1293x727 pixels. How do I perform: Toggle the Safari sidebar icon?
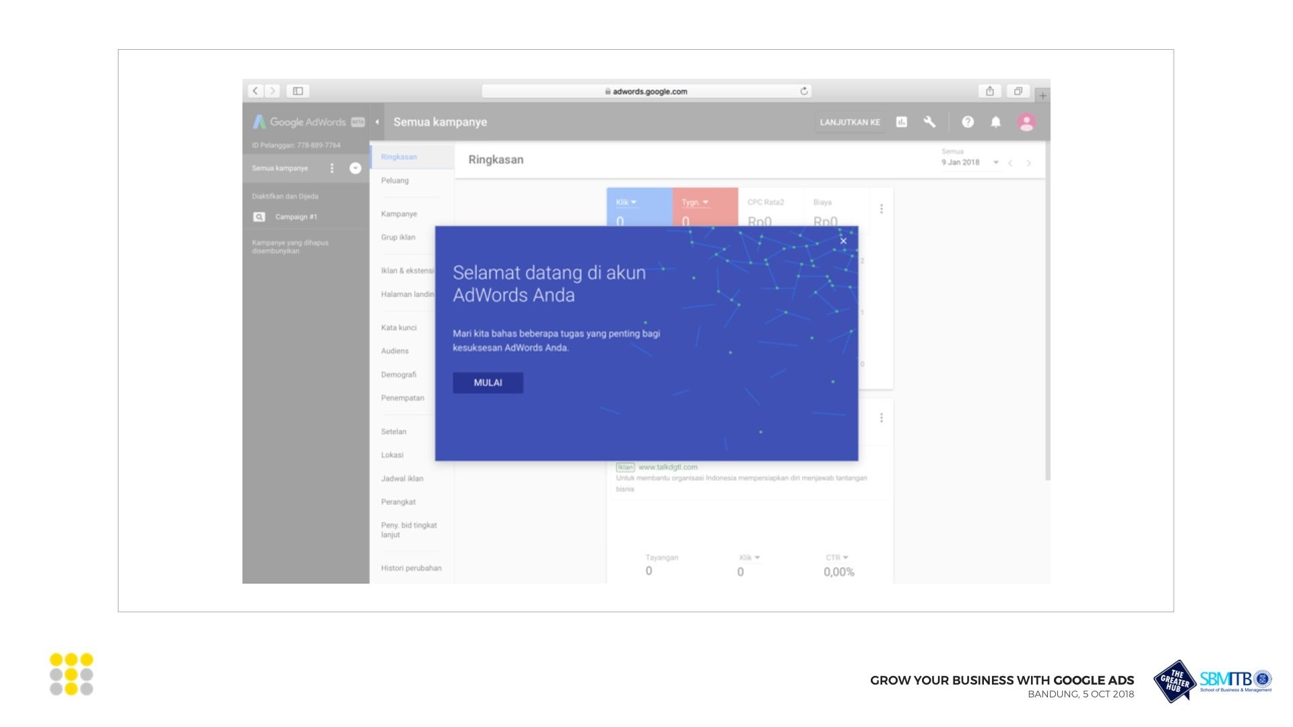pyautogui.click(x=298, y=91)
